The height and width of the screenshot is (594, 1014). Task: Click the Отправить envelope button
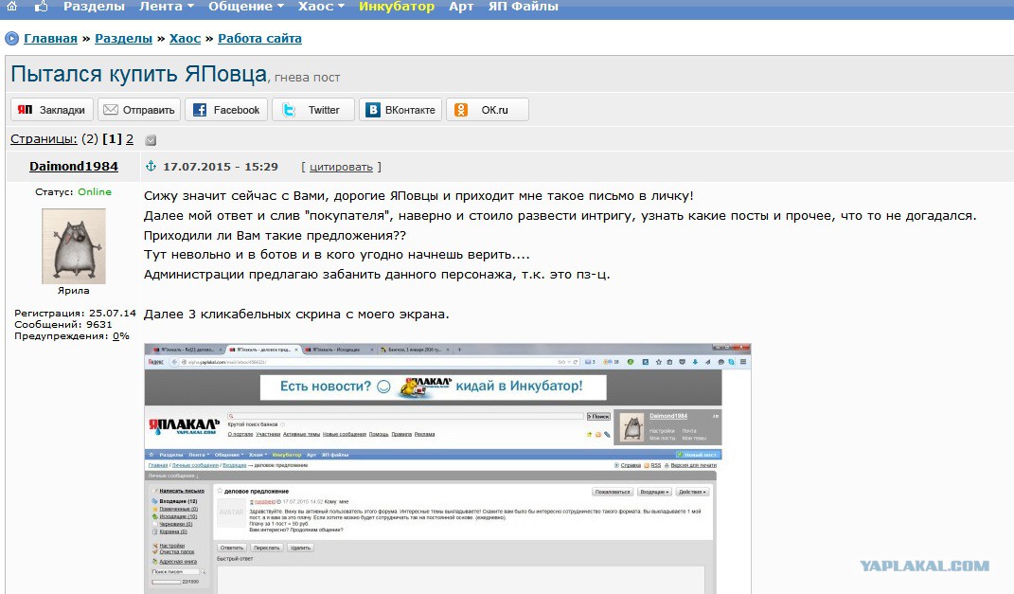point(139,109)
